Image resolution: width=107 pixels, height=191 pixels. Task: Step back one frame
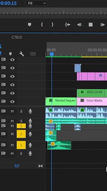pyautogui.click(x=79, y=25)
